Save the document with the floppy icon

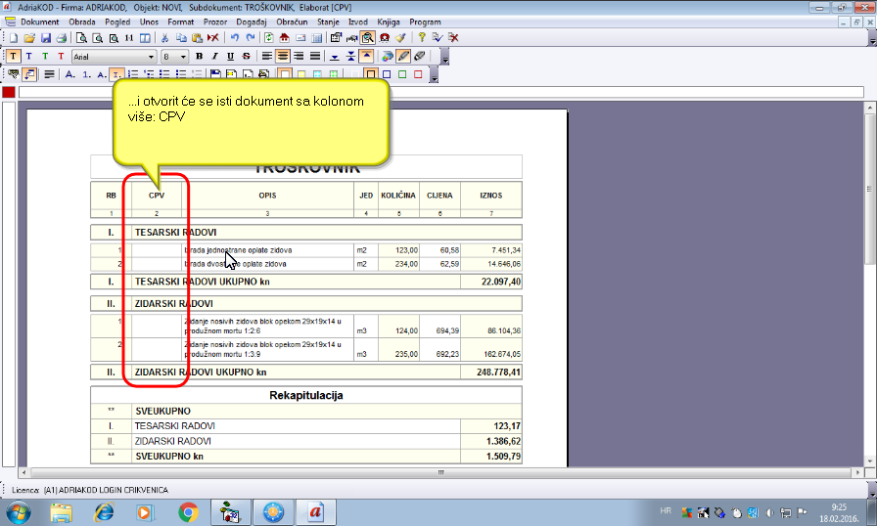(x=46, y=38)
